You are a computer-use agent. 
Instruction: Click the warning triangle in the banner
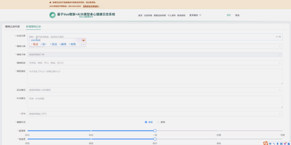point(50,2)
